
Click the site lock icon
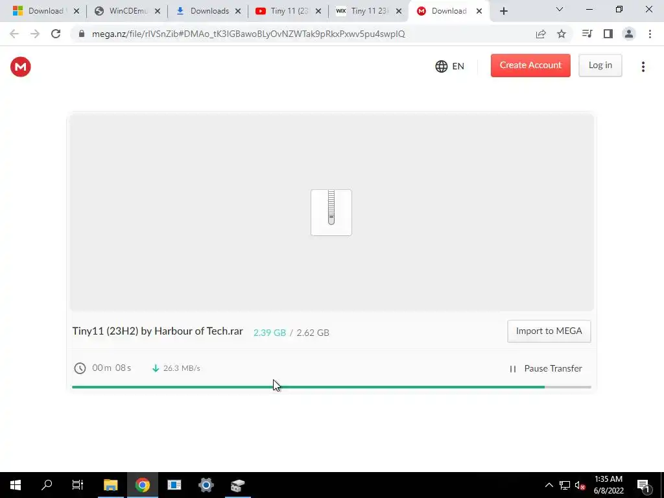pyautogui.click(x=82, y=34)
